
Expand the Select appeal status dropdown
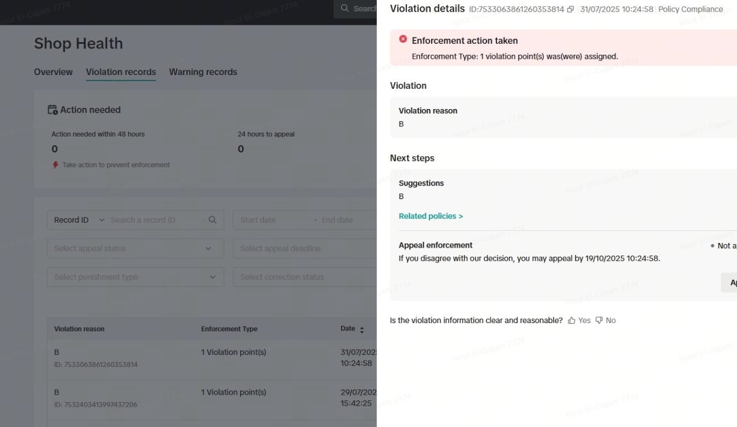click(x=136, y=249)
